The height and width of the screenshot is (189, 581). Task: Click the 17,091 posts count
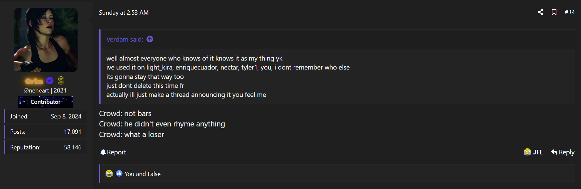73,132
